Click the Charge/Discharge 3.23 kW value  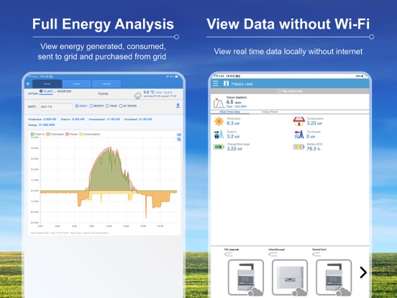click(234, 149)
